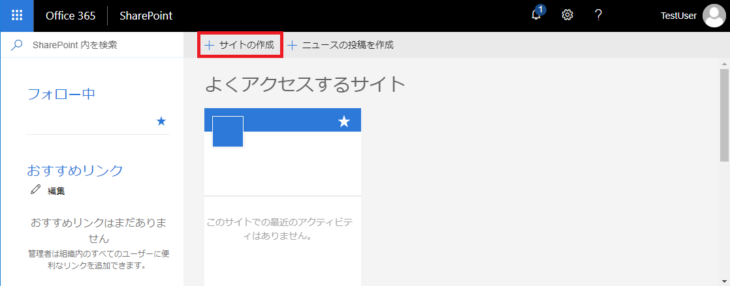Click the blue site card header

click(x=283, y=120)
